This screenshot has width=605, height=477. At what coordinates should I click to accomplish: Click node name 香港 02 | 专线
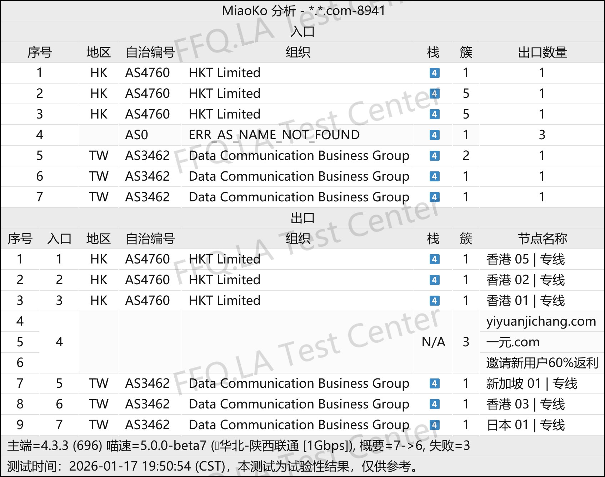coord(525,280)
